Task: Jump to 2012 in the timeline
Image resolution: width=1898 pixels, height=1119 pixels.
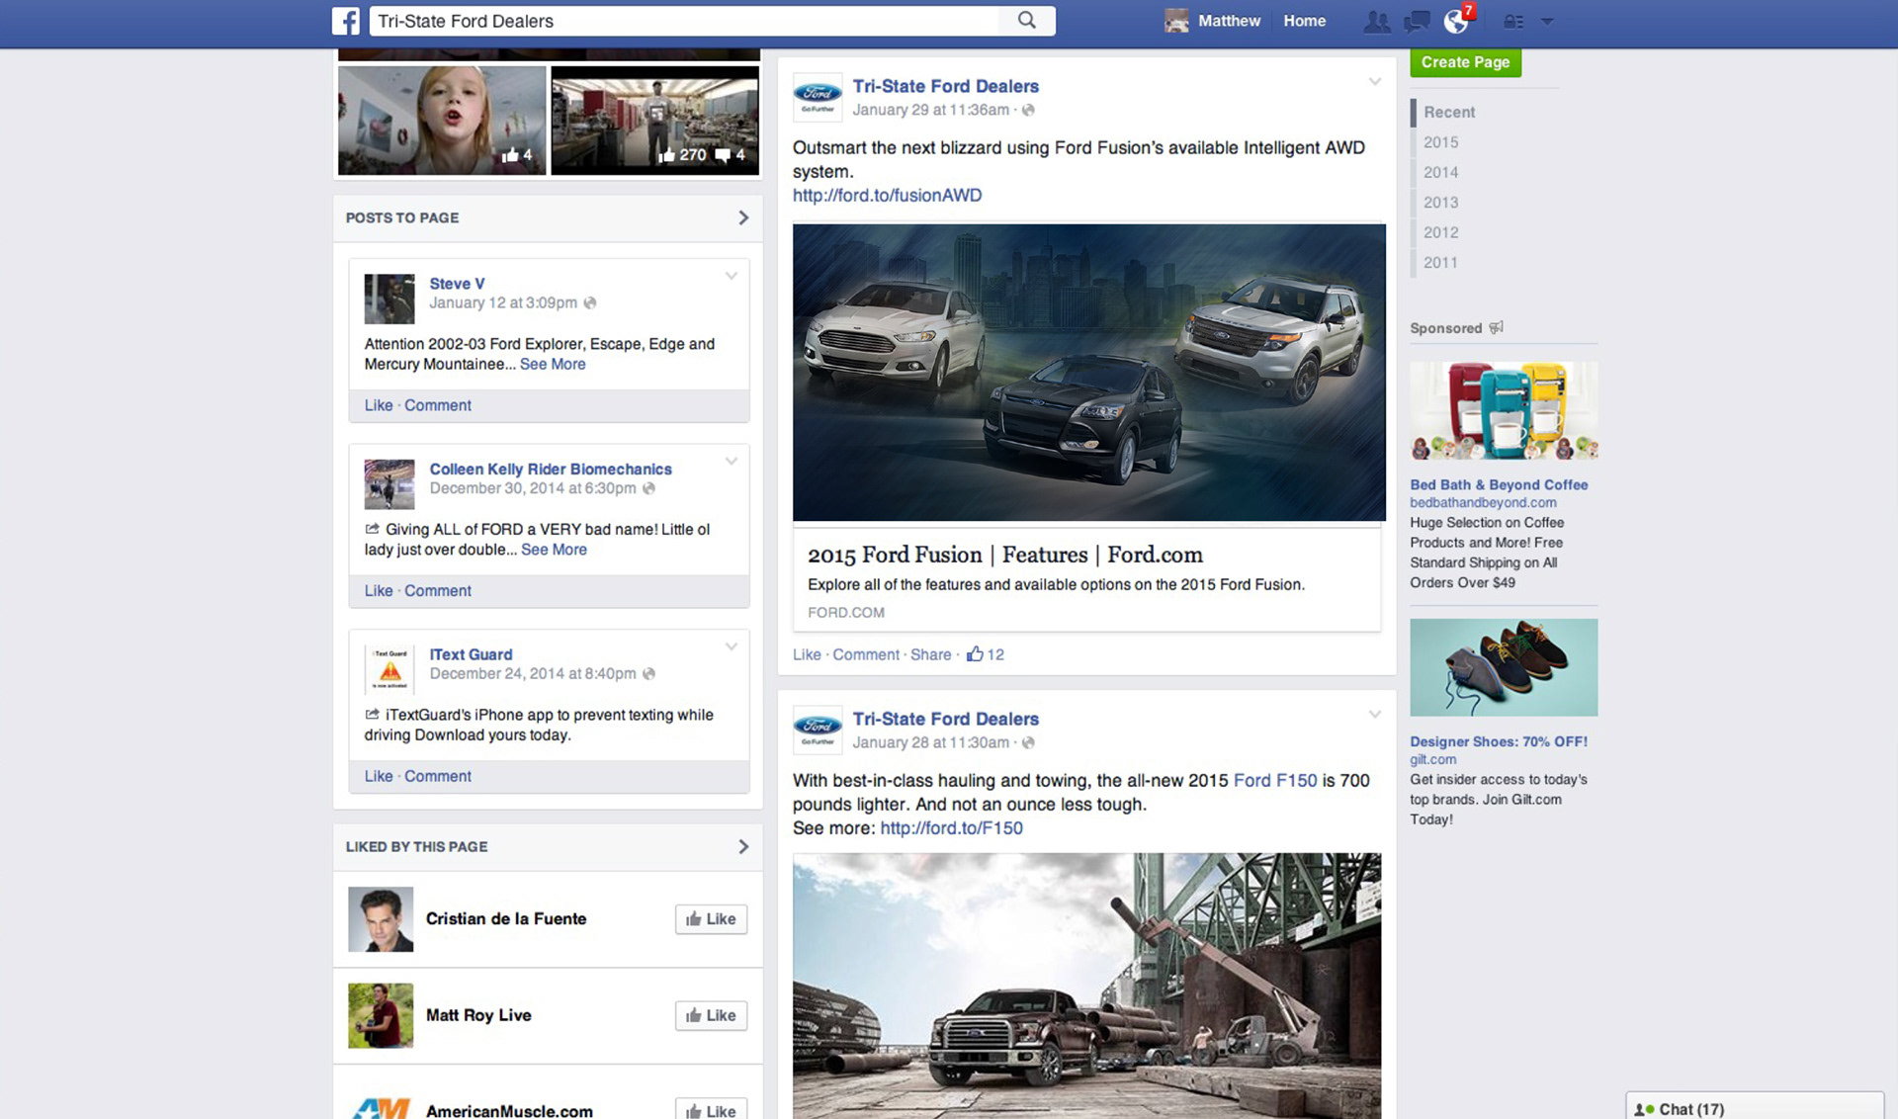Action: 1440,232
